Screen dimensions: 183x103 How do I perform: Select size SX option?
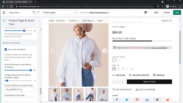pos(114,69)
